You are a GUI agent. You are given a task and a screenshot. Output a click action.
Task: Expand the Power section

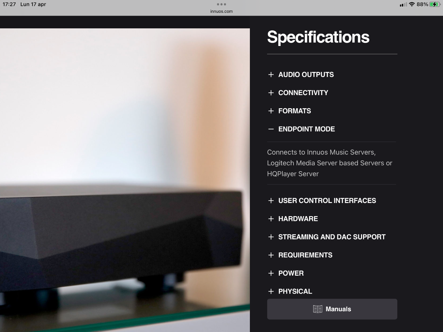(x=291, y=273)
